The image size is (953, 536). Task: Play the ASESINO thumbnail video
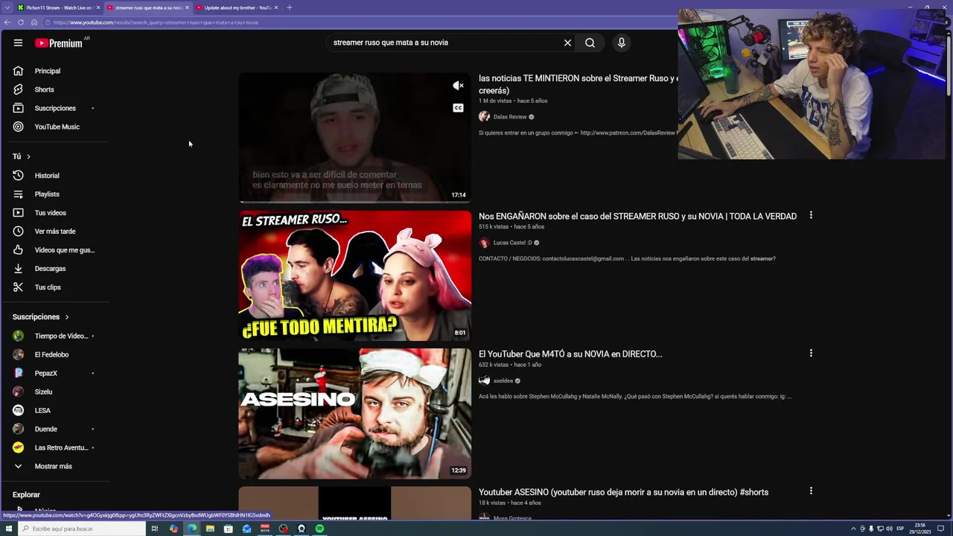point(354,413)
